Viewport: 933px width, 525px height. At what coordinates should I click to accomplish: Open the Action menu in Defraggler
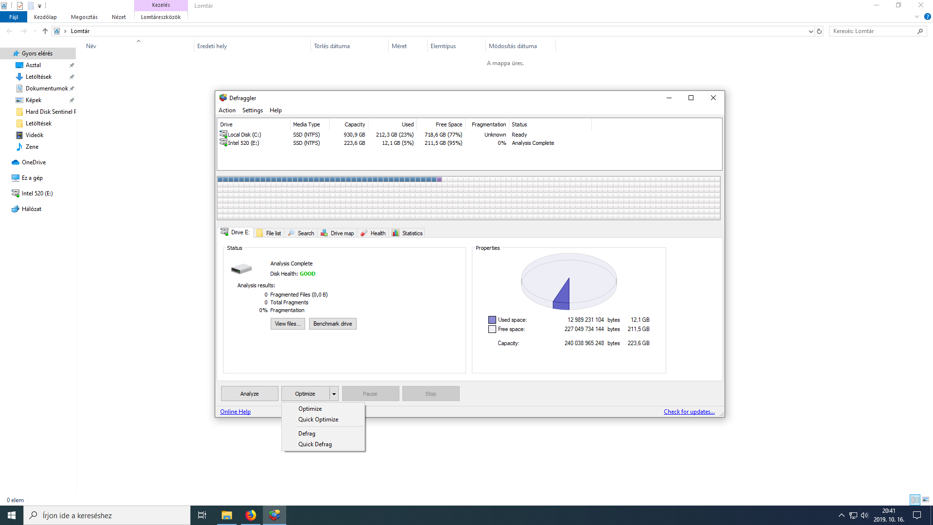(x=227, y=110)
